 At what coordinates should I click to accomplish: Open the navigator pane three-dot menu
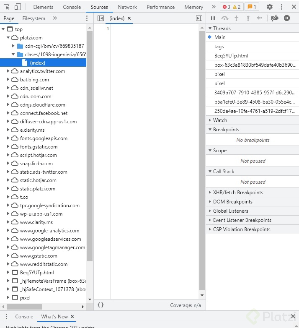pyautogui.click(x=87, y=18)
